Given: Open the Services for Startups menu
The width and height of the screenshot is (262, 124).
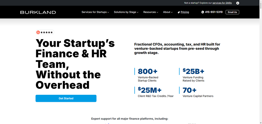Looking at the screenshot, I should coord(94,12).
